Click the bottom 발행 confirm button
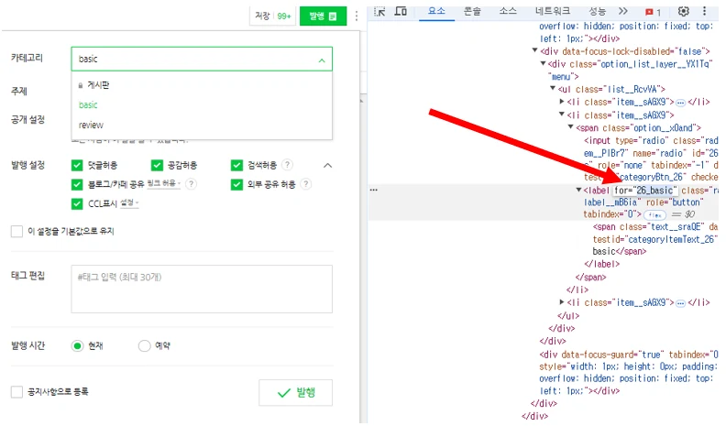The width and height of the screenshot is (726, 437). pyautogui.click(x=295, y=393)
